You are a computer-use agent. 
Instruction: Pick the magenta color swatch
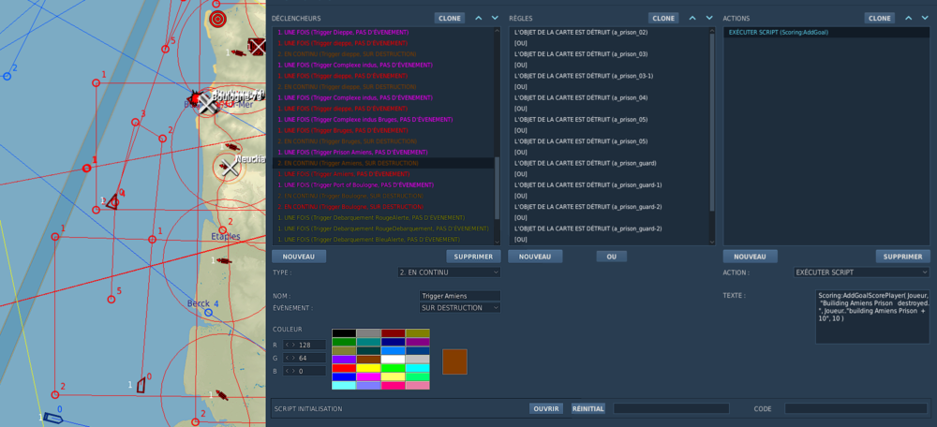tap(368, 376)
